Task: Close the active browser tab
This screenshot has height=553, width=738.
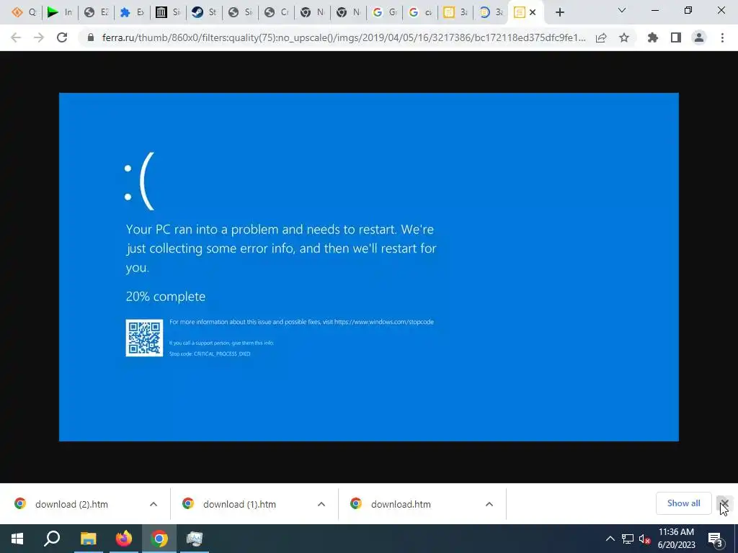Action: click(533, 12)
